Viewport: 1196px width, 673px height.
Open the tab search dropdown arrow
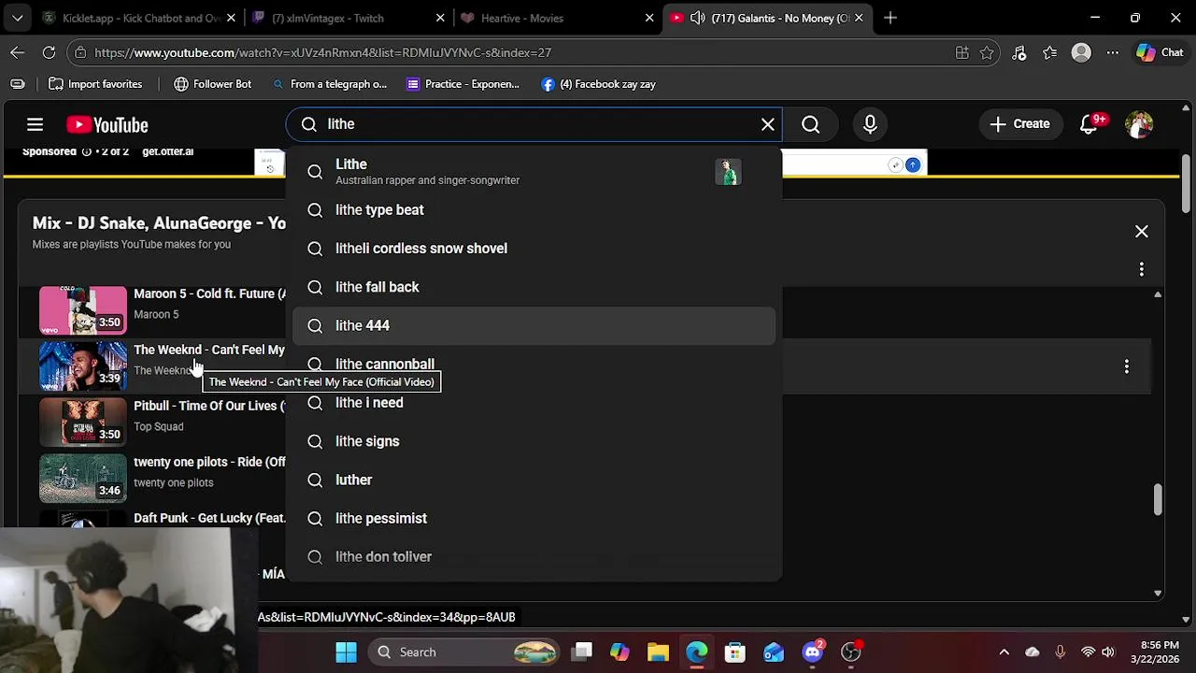(x=17, y=18)
